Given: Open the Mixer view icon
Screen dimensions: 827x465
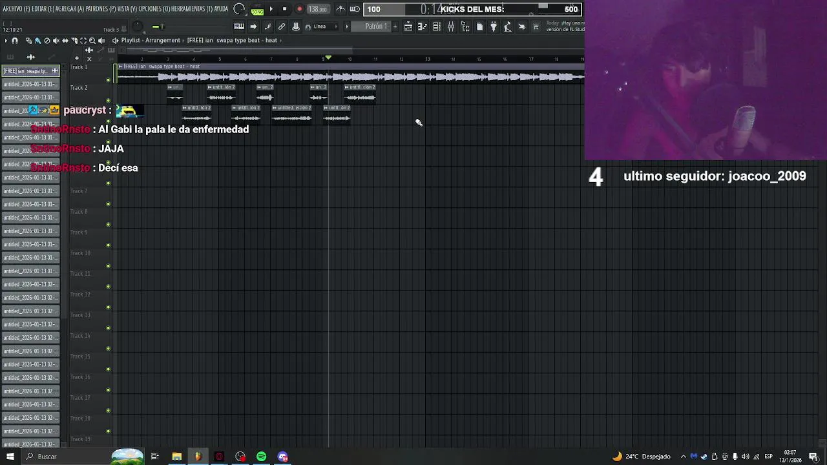Looking at the screenshot, I should click(x=451, y=26).
